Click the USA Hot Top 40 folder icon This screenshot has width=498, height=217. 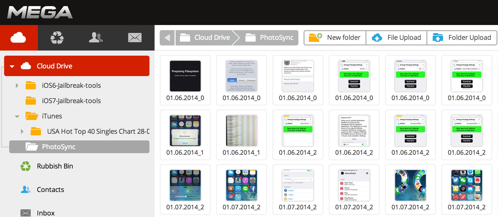(36, 131)
